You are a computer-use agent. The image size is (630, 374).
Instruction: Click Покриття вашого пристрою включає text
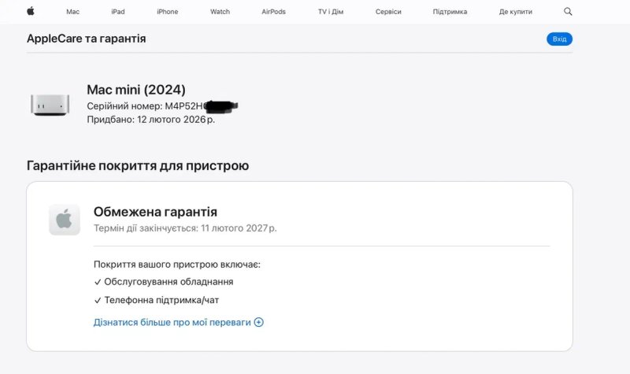click(x=177, y=265)
